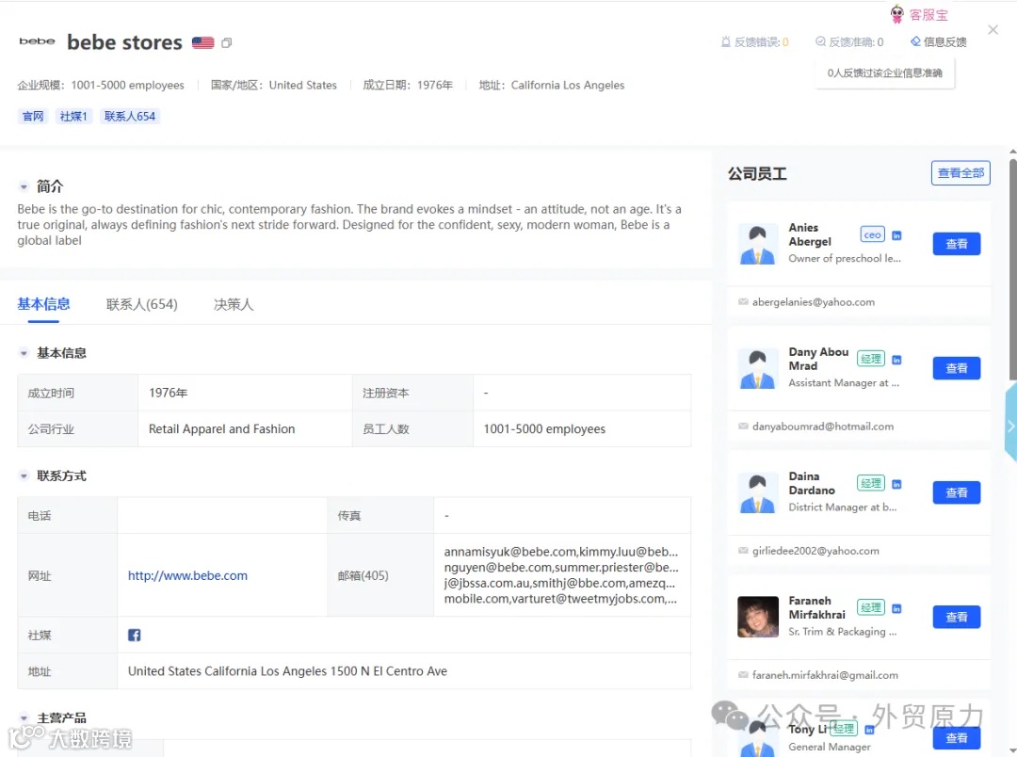Click email danyaboumrad@hotmail.com

[823, 427]
